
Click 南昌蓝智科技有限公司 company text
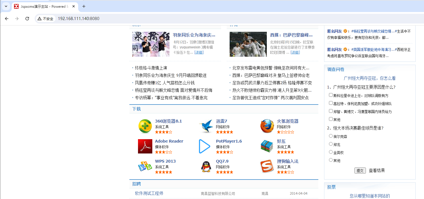pyautogui.click(x=218, y=194)
